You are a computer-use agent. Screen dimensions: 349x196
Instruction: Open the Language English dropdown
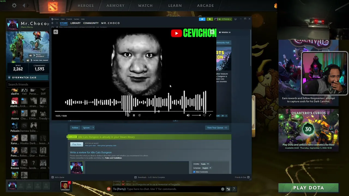pos(206,168)
